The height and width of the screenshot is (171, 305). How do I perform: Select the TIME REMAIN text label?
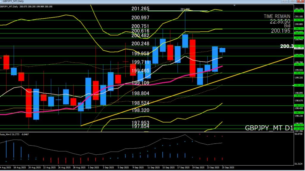click(277, 16)
